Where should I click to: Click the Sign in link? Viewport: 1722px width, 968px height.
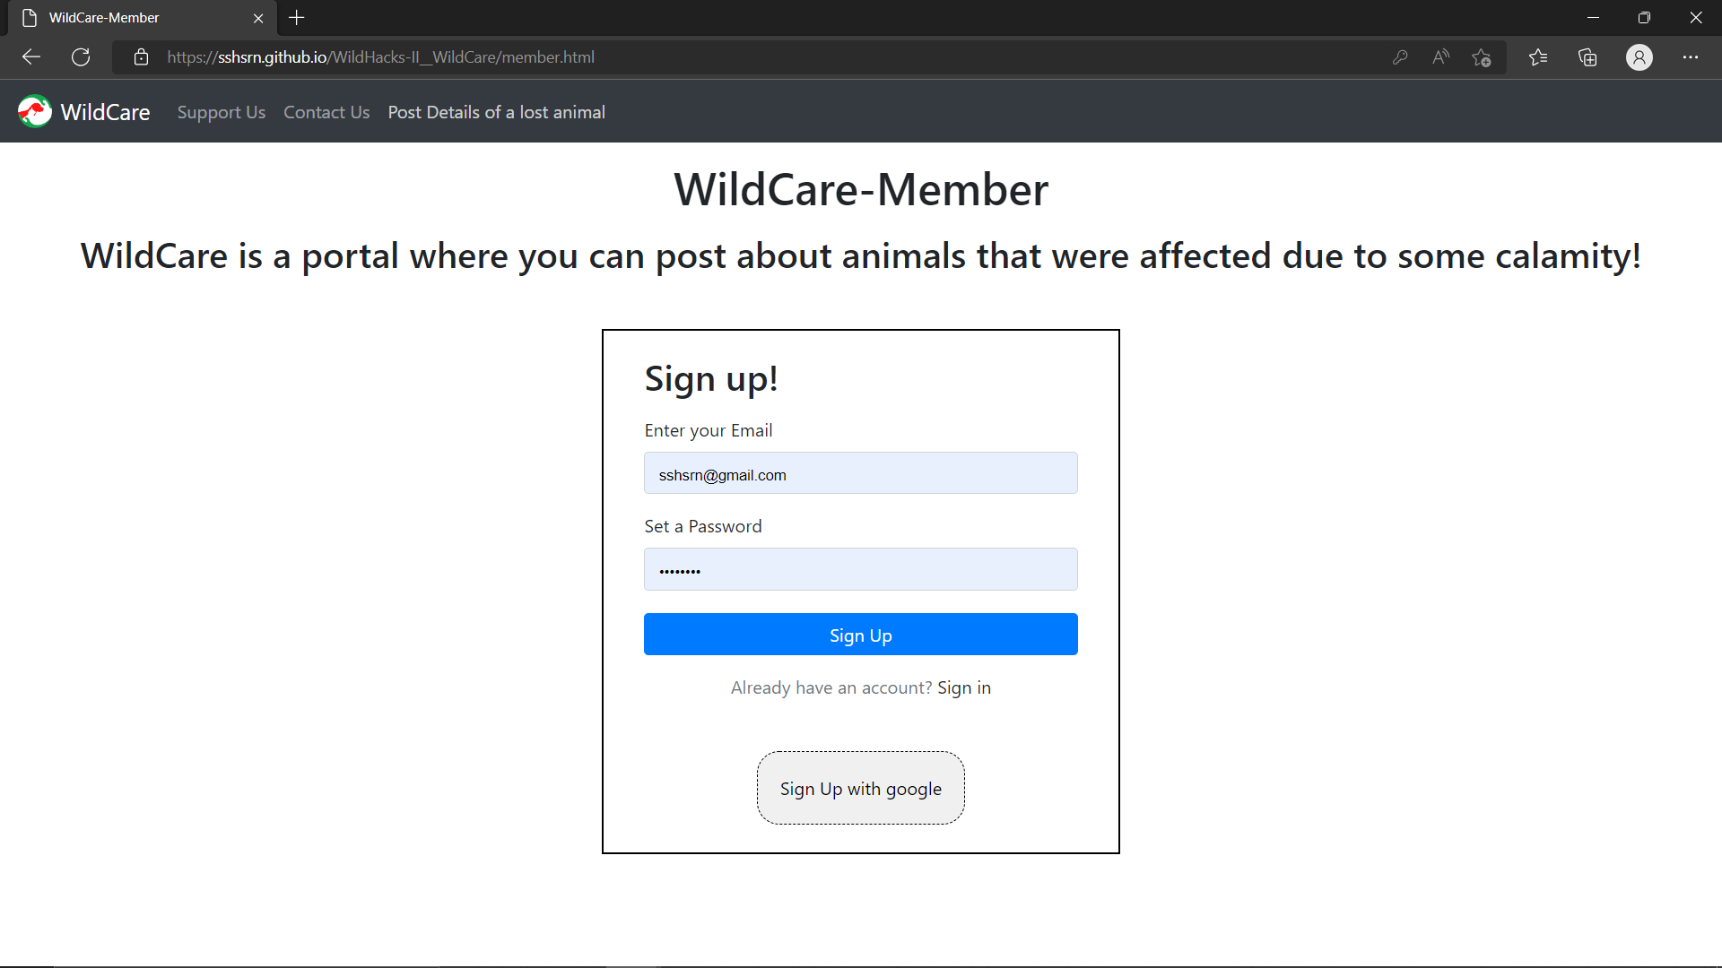[963, 687]
